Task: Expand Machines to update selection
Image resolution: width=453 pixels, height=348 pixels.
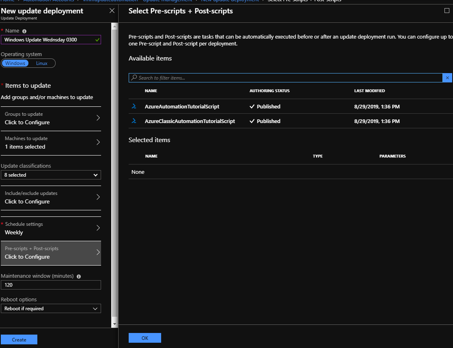Action: point(51,143)
